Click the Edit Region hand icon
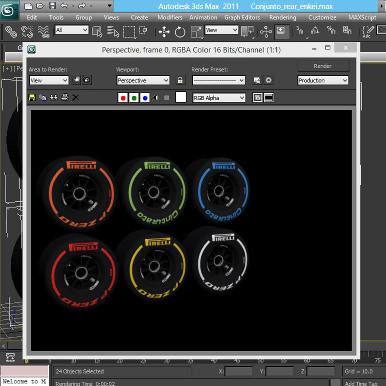This screenshot has width=386, height=386. [x=76, y=80]
